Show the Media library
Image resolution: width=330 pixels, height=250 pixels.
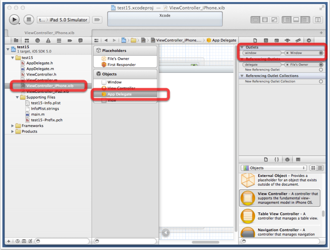(298, 160)
